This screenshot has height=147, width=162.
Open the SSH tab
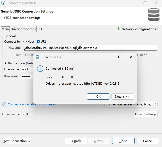[x=40, y=29]
